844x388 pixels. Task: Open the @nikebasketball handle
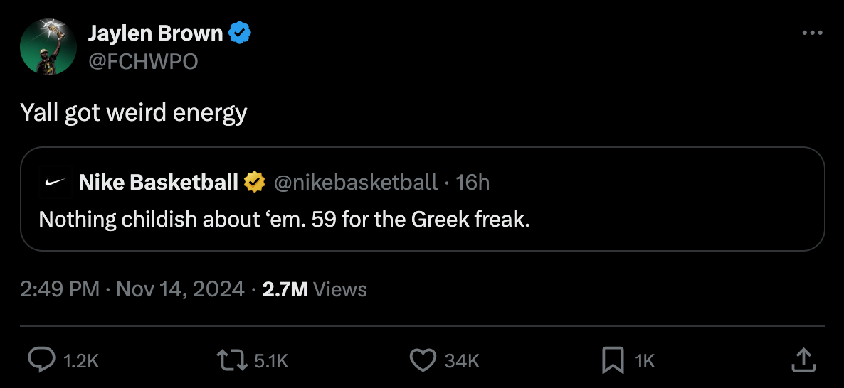(x=355, y=183)
